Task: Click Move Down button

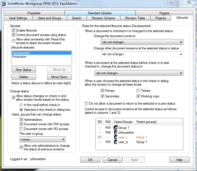Action: click(59, 77)
